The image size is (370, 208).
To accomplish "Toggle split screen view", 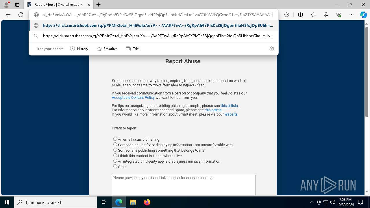I will [300, 15].
